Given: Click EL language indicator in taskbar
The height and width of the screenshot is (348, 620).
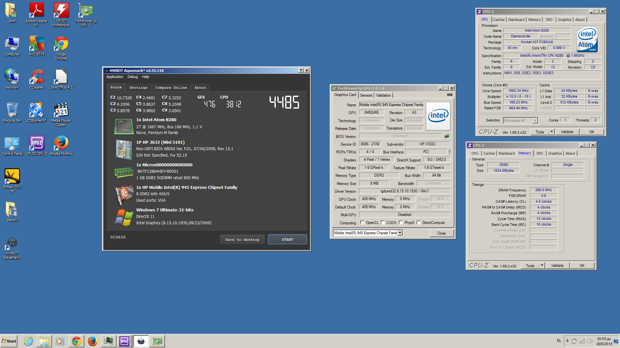Looking at the screenshot, I should click(x=559, y=341).
